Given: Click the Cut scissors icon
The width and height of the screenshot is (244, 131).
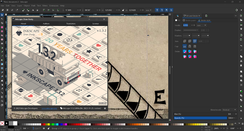Looking at the screenshot, I should (x=241, y=61).
